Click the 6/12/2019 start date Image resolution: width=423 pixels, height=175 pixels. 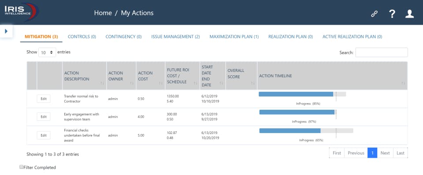tap(209, 96)
